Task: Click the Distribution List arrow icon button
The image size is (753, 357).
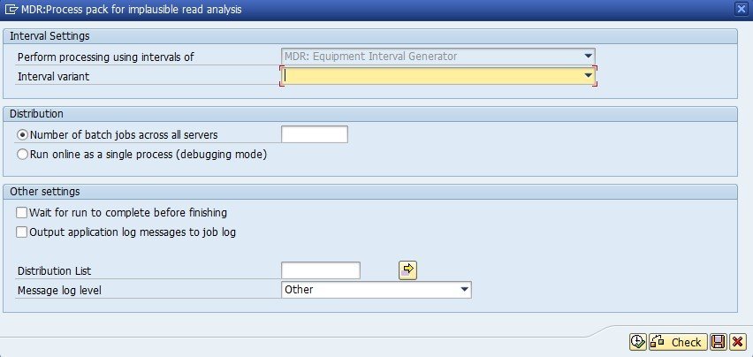Action: [407, 270]
